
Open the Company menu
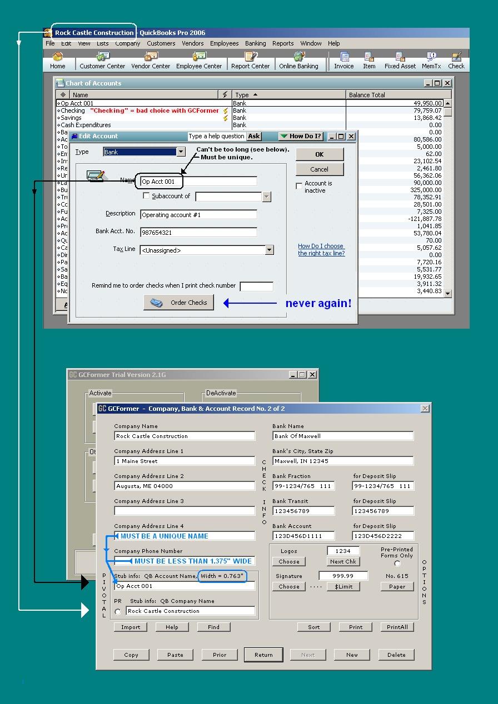tap(128, 43)
